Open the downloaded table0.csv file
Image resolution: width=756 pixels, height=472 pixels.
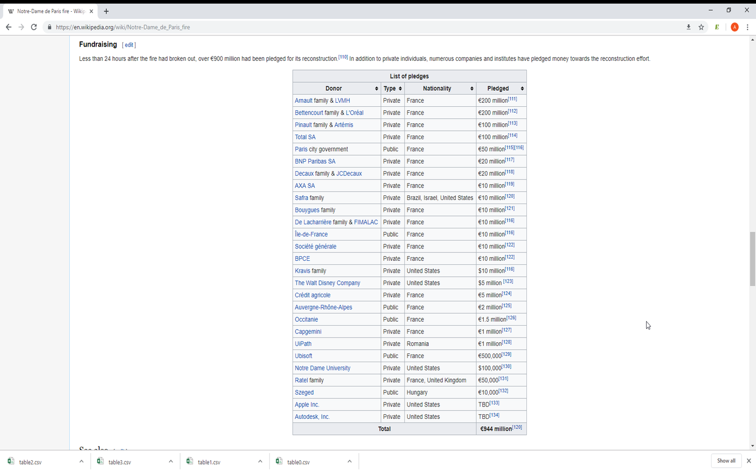click(298, 462)
